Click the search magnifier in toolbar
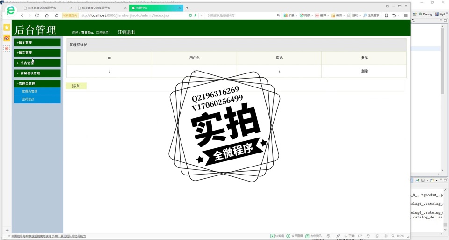449x240 pixels. (278, 15)
